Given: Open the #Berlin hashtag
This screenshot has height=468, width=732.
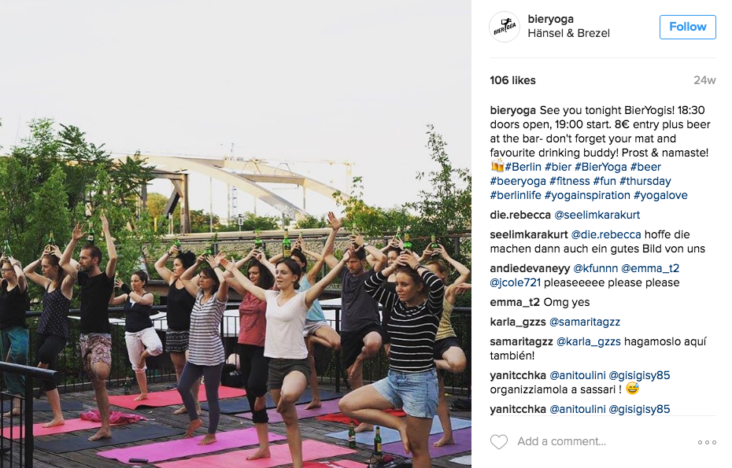Looking at the screenshot, I should pos(523,167).
